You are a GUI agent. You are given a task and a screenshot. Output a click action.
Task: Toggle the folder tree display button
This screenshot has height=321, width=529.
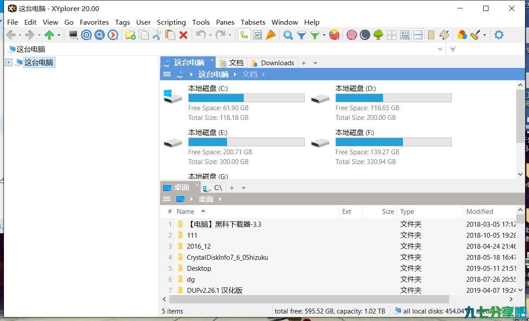tap(244, 35)
